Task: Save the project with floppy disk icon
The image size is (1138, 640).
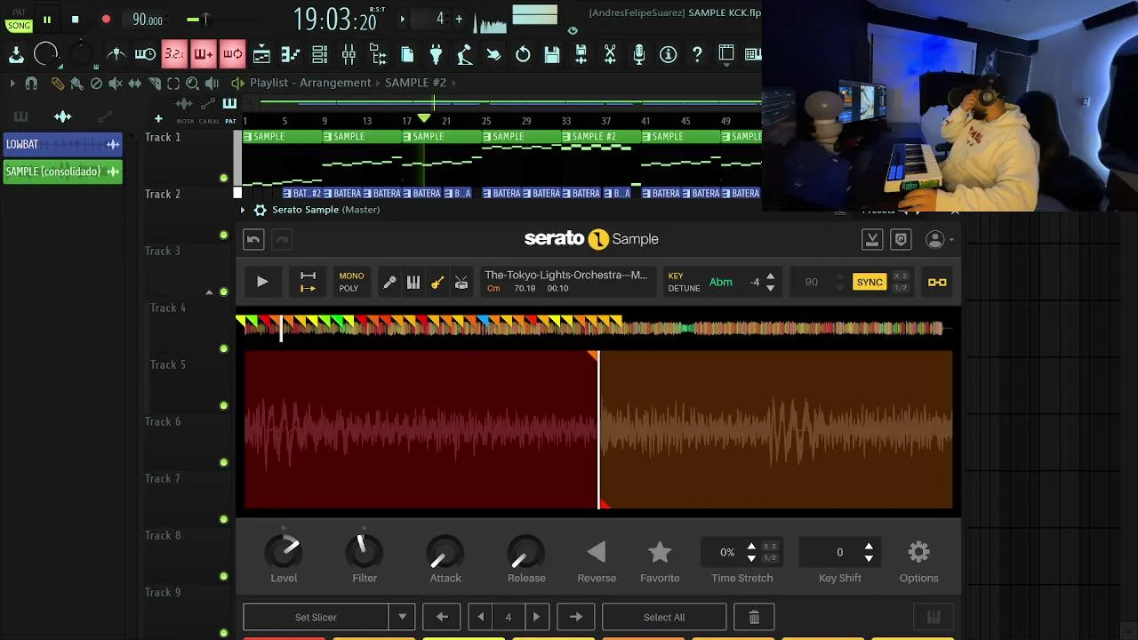Action: (552, 54)
